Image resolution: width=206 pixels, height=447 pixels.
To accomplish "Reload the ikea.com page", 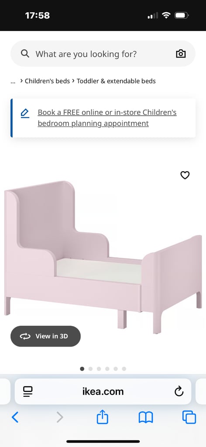I will (x=179, y=392).
